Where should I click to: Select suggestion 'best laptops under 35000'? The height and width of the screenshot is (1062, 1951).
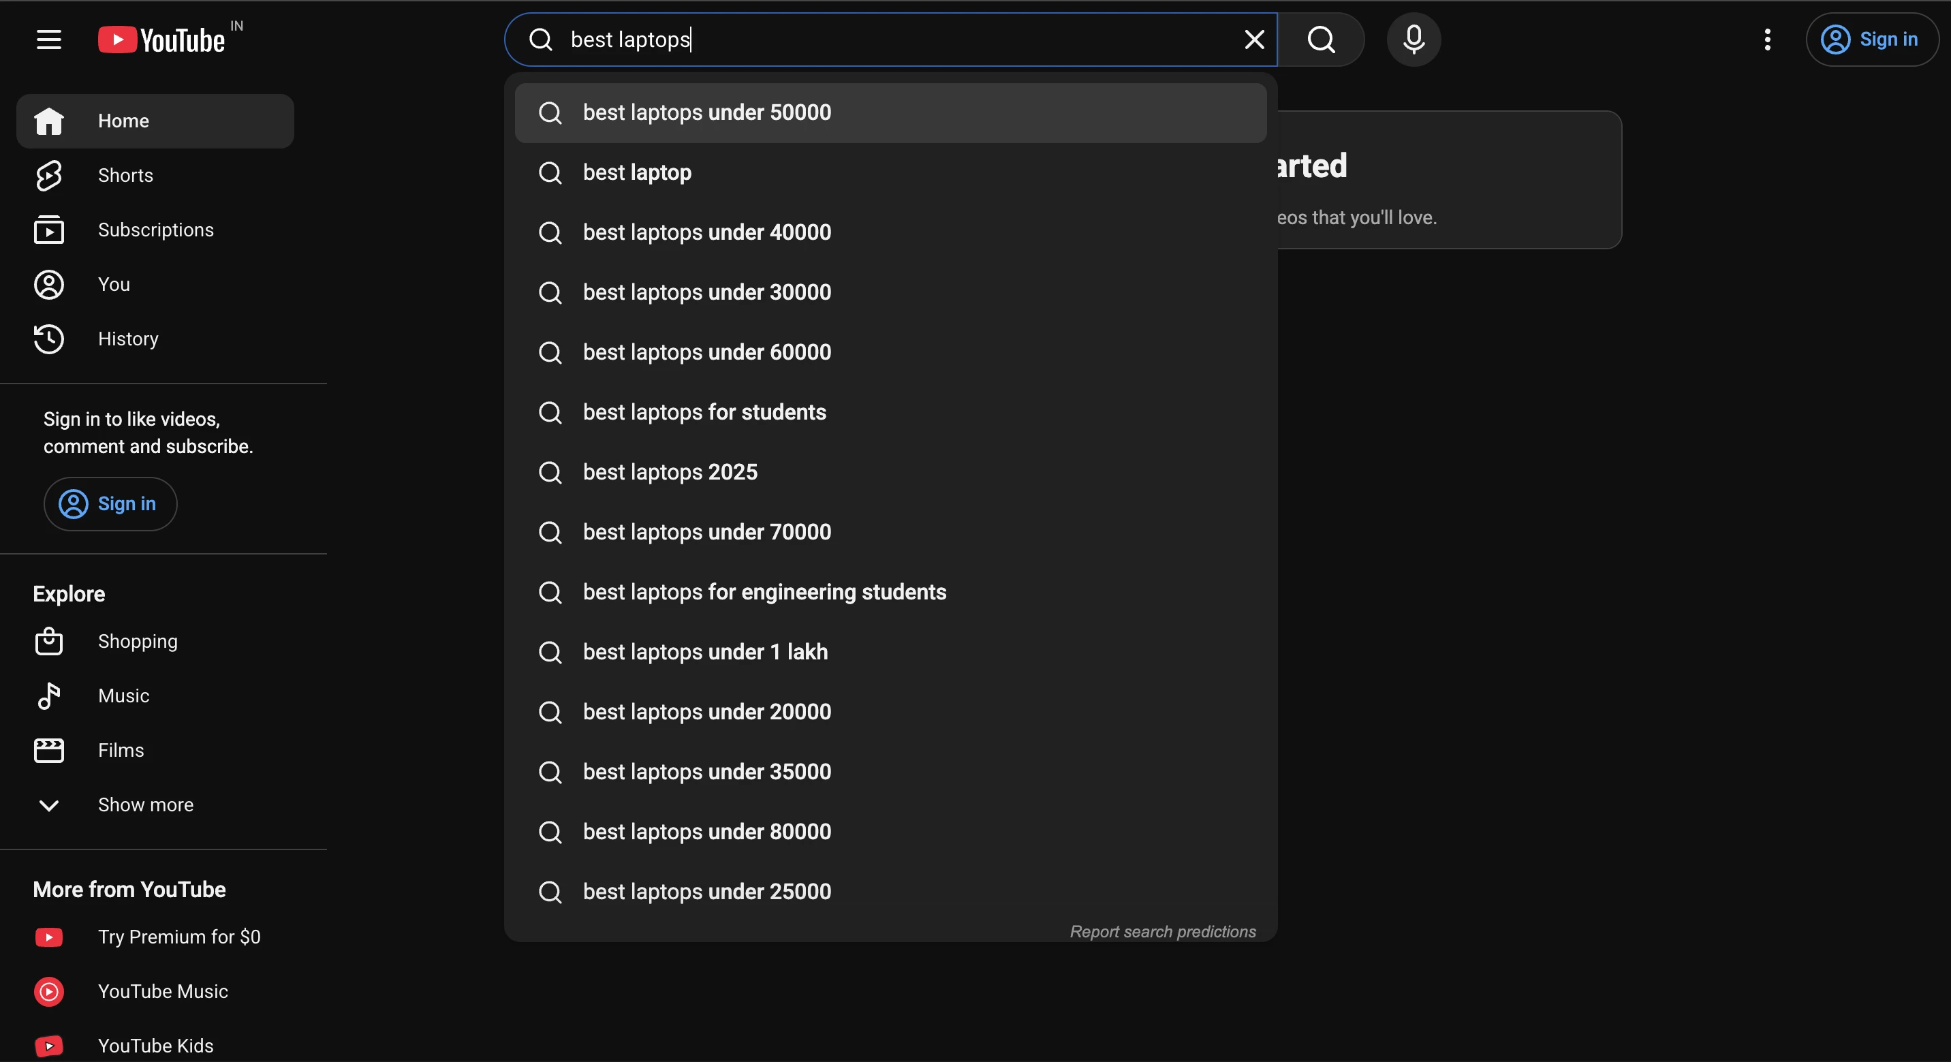890,771
